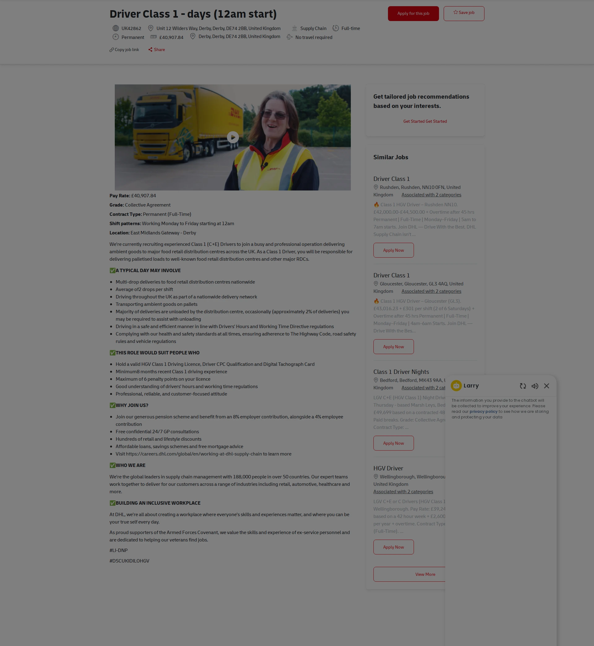Click the chain-link icon beside Copy job link
Screen dimensions: 594x646
[112, 50]
